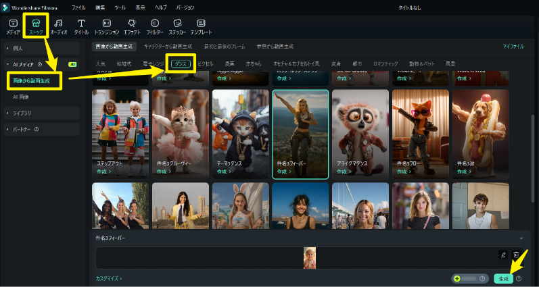Select the 人気 category tab
This screenshot has height=287, width=539.
coord(100,64)
